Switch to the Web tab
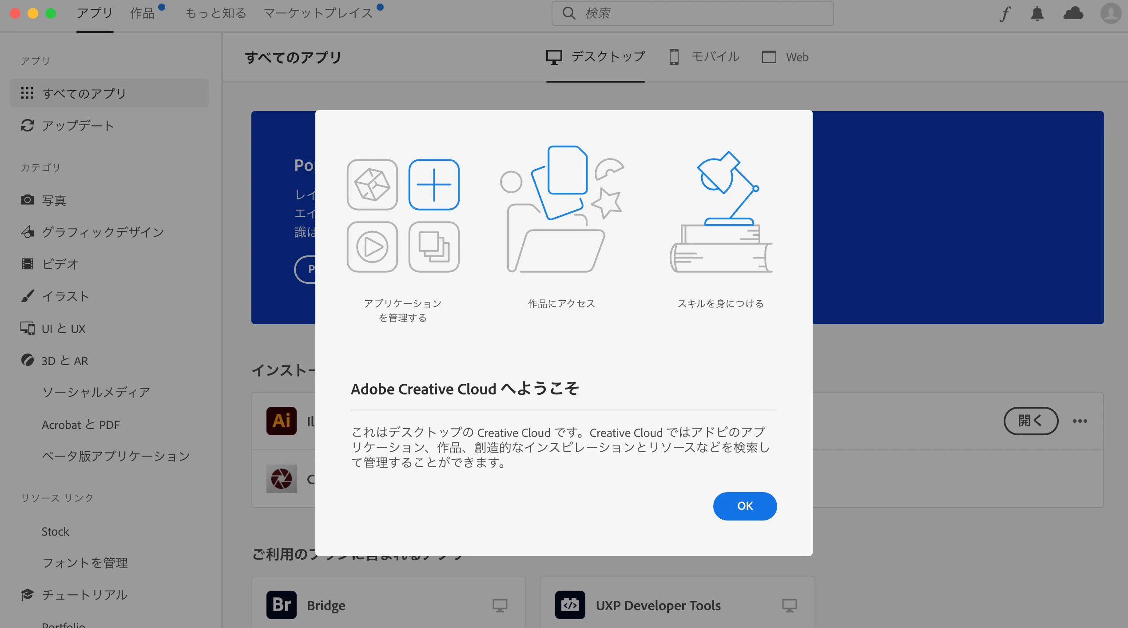The height and width of the screenshot is (628, 1128). (x=785, y=57)
